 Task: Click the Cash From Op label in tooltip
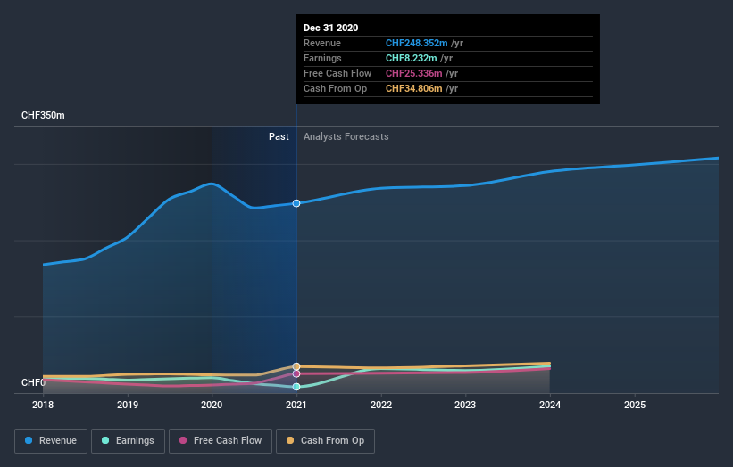point(335,88)
